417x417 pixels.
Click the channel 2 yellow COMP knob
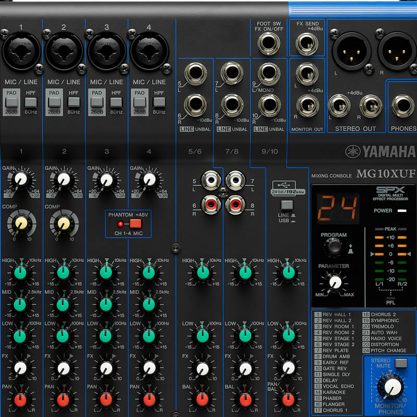(64, 224)
